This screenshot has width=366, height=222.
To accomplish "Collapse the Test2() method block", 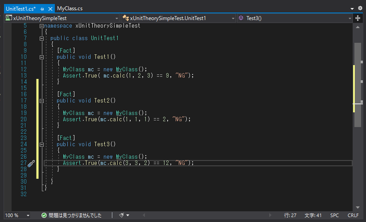I will 41,101.
